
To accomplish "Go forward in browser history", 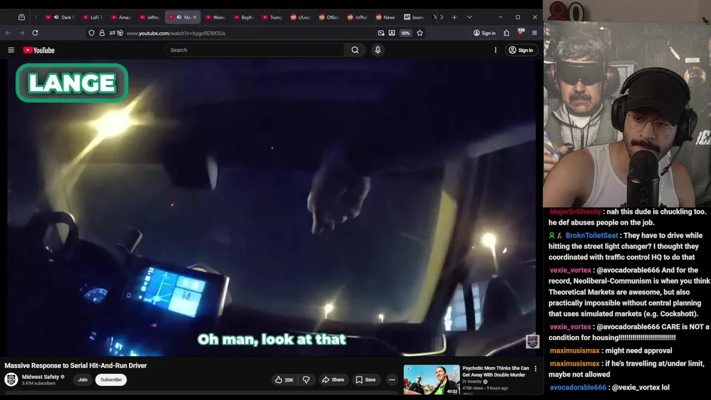I will pyautogui.click(x=22, y=33).
